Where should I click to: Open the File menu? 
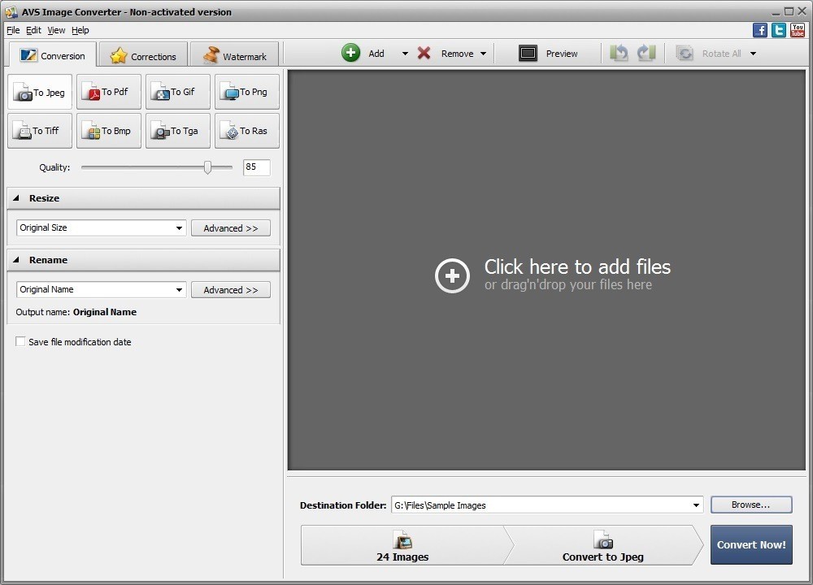(13, 30)
